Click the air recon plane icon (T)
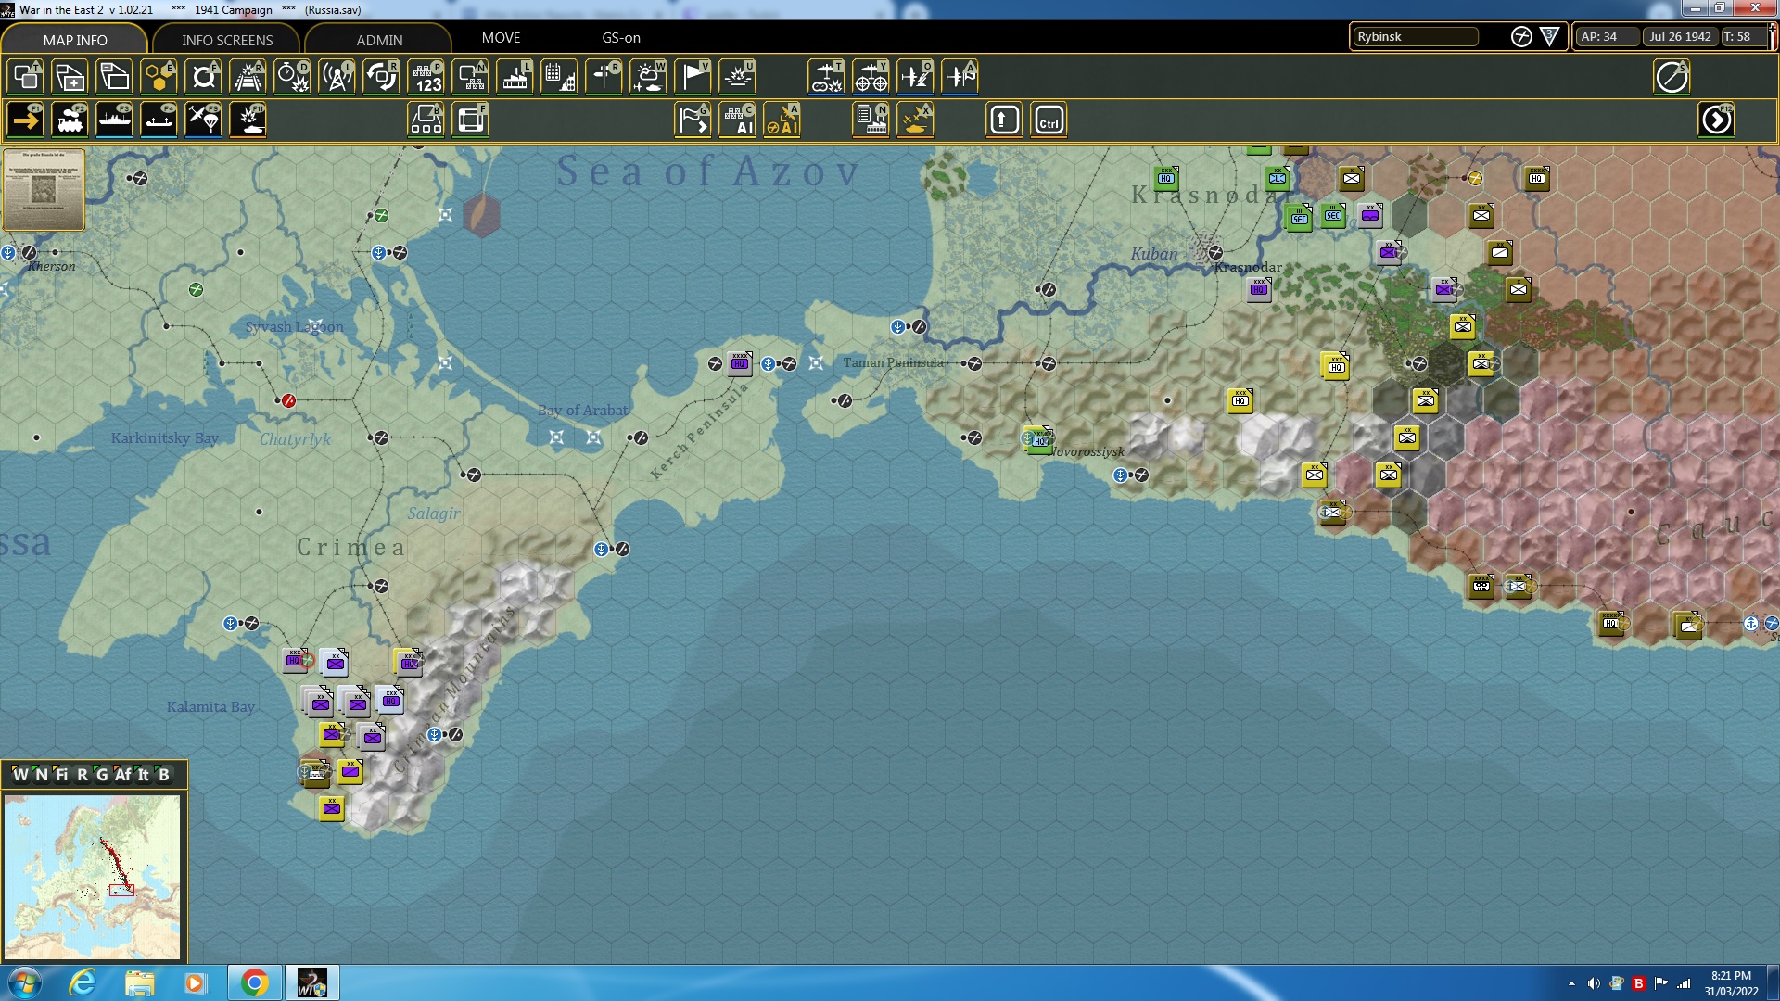1780x1001 pixels. pos(826,77)
